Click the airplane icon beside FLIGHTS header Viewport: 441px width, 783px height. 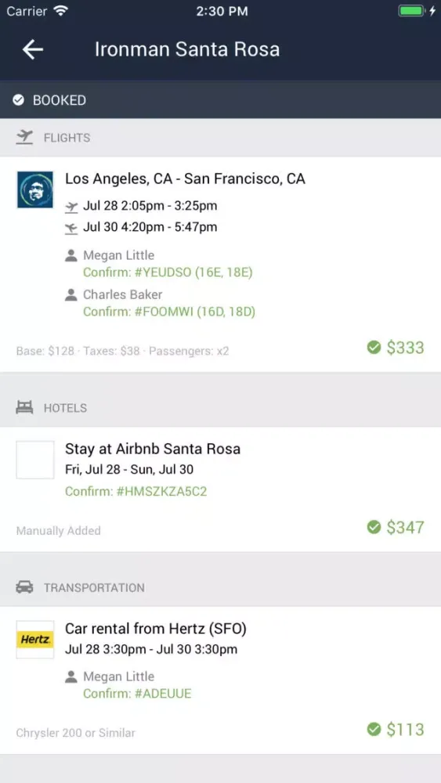click(24, 137)
